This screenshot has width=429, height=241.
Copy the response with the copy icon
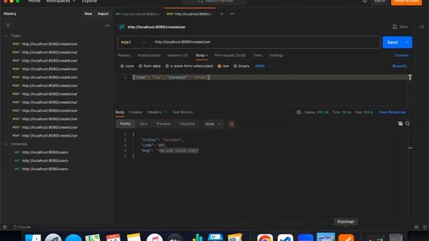point(400,123)
